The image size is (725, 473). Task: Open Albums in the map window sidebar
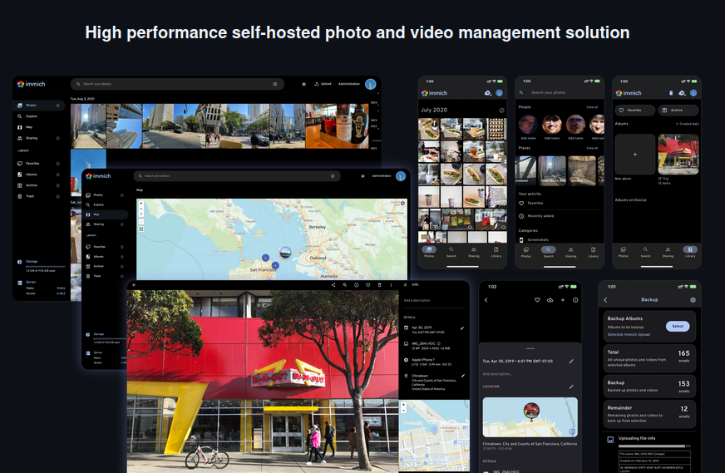pos(106,257)
